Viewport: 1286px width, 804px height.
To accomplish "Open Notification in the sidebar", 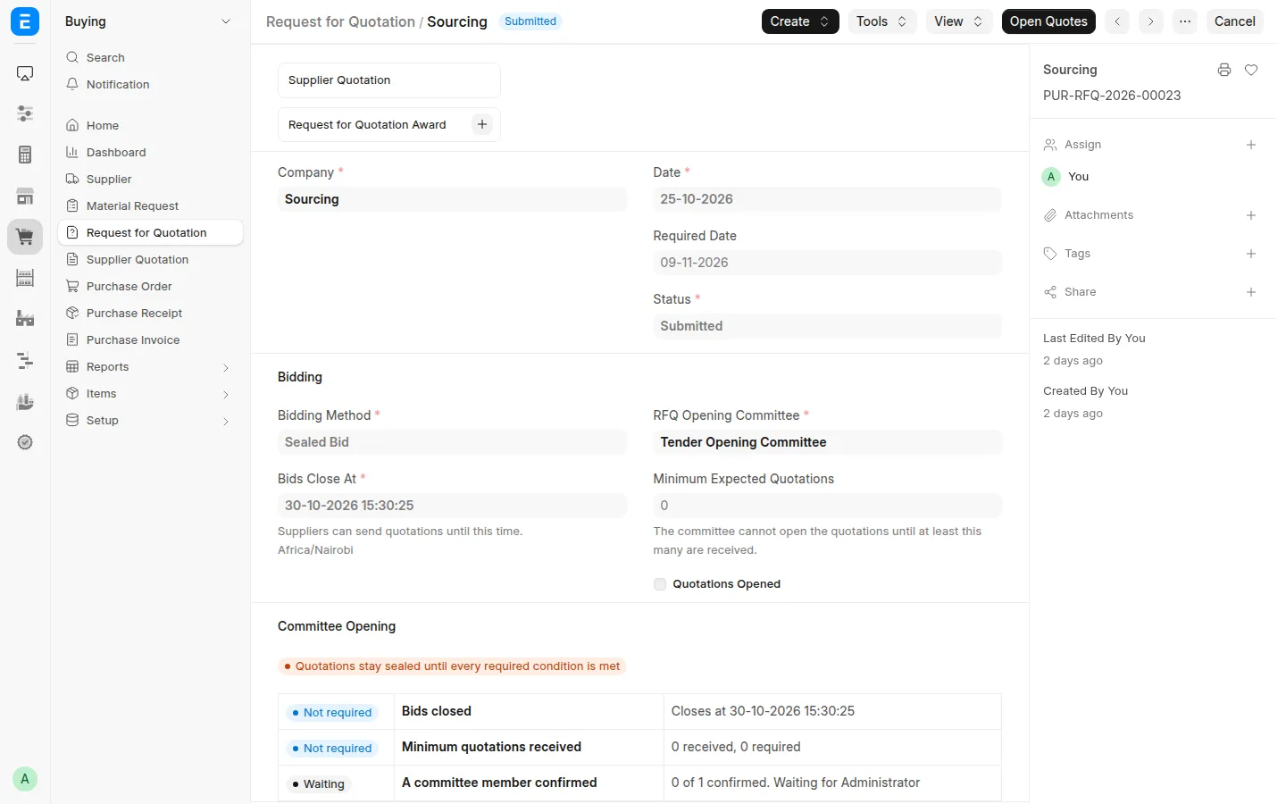I will click(x=150, y=84).
